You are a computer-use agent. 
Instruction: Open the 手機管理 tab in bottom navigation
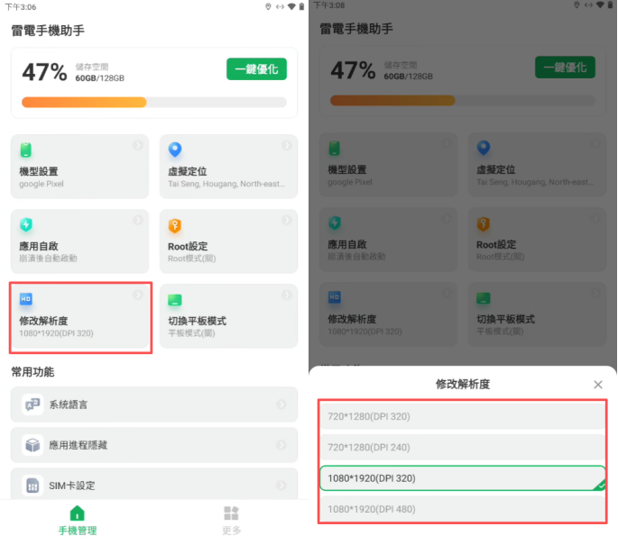pos(77,520)
